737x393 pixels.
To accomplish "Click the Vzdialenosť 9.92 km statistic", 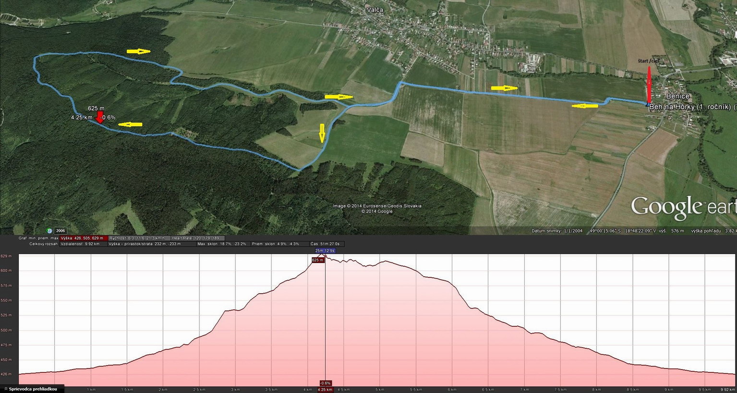I will click(x=80, y=244).
